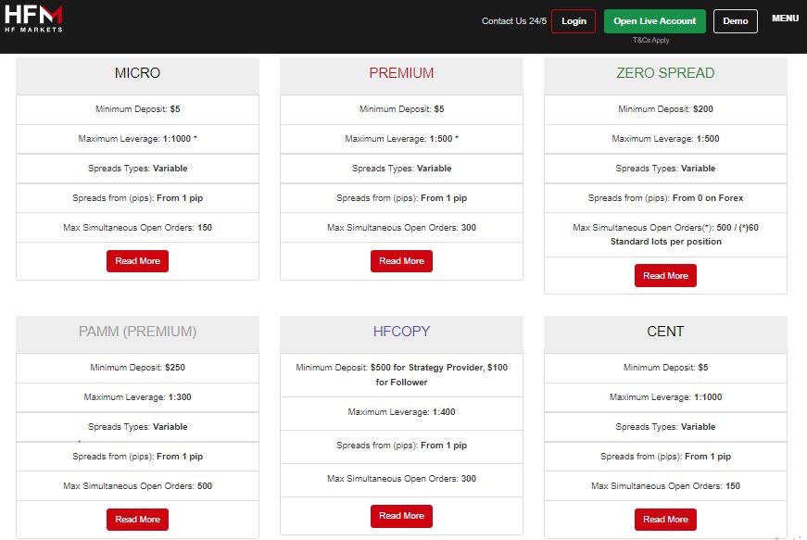Click HFCopy Maximum Leverage 1:400 row
This screenshot has width=807, height=540.
401,412
